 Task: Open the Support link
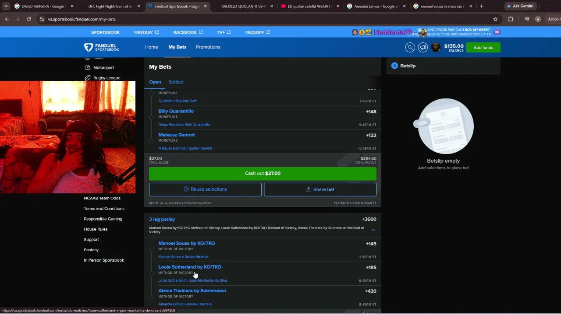(91, 240)
